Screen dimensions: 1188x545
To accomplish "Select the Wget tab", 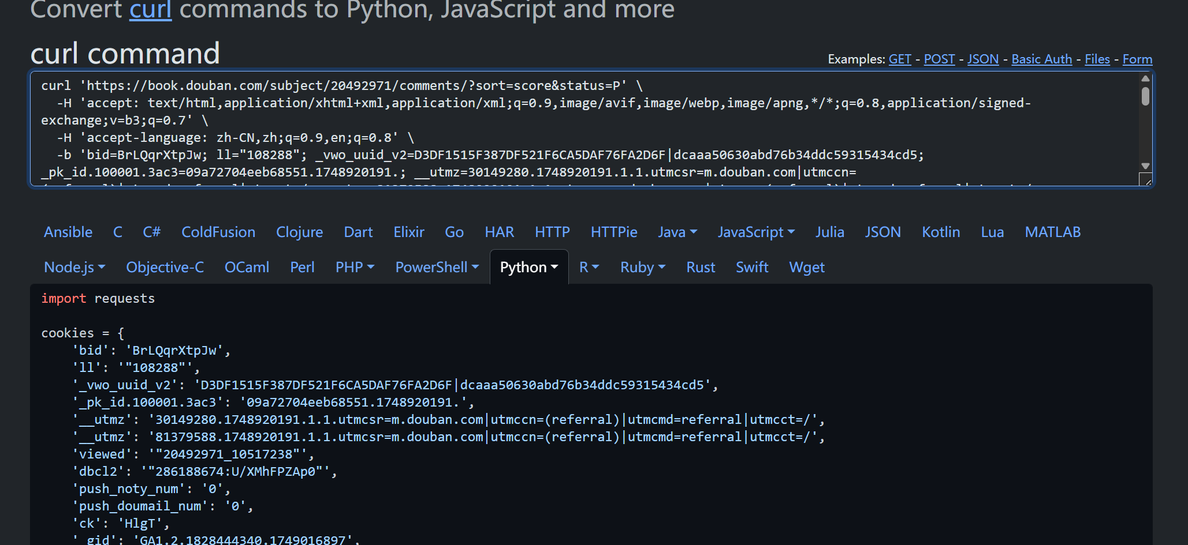I will pyautogui.click(x=807, y=267).
